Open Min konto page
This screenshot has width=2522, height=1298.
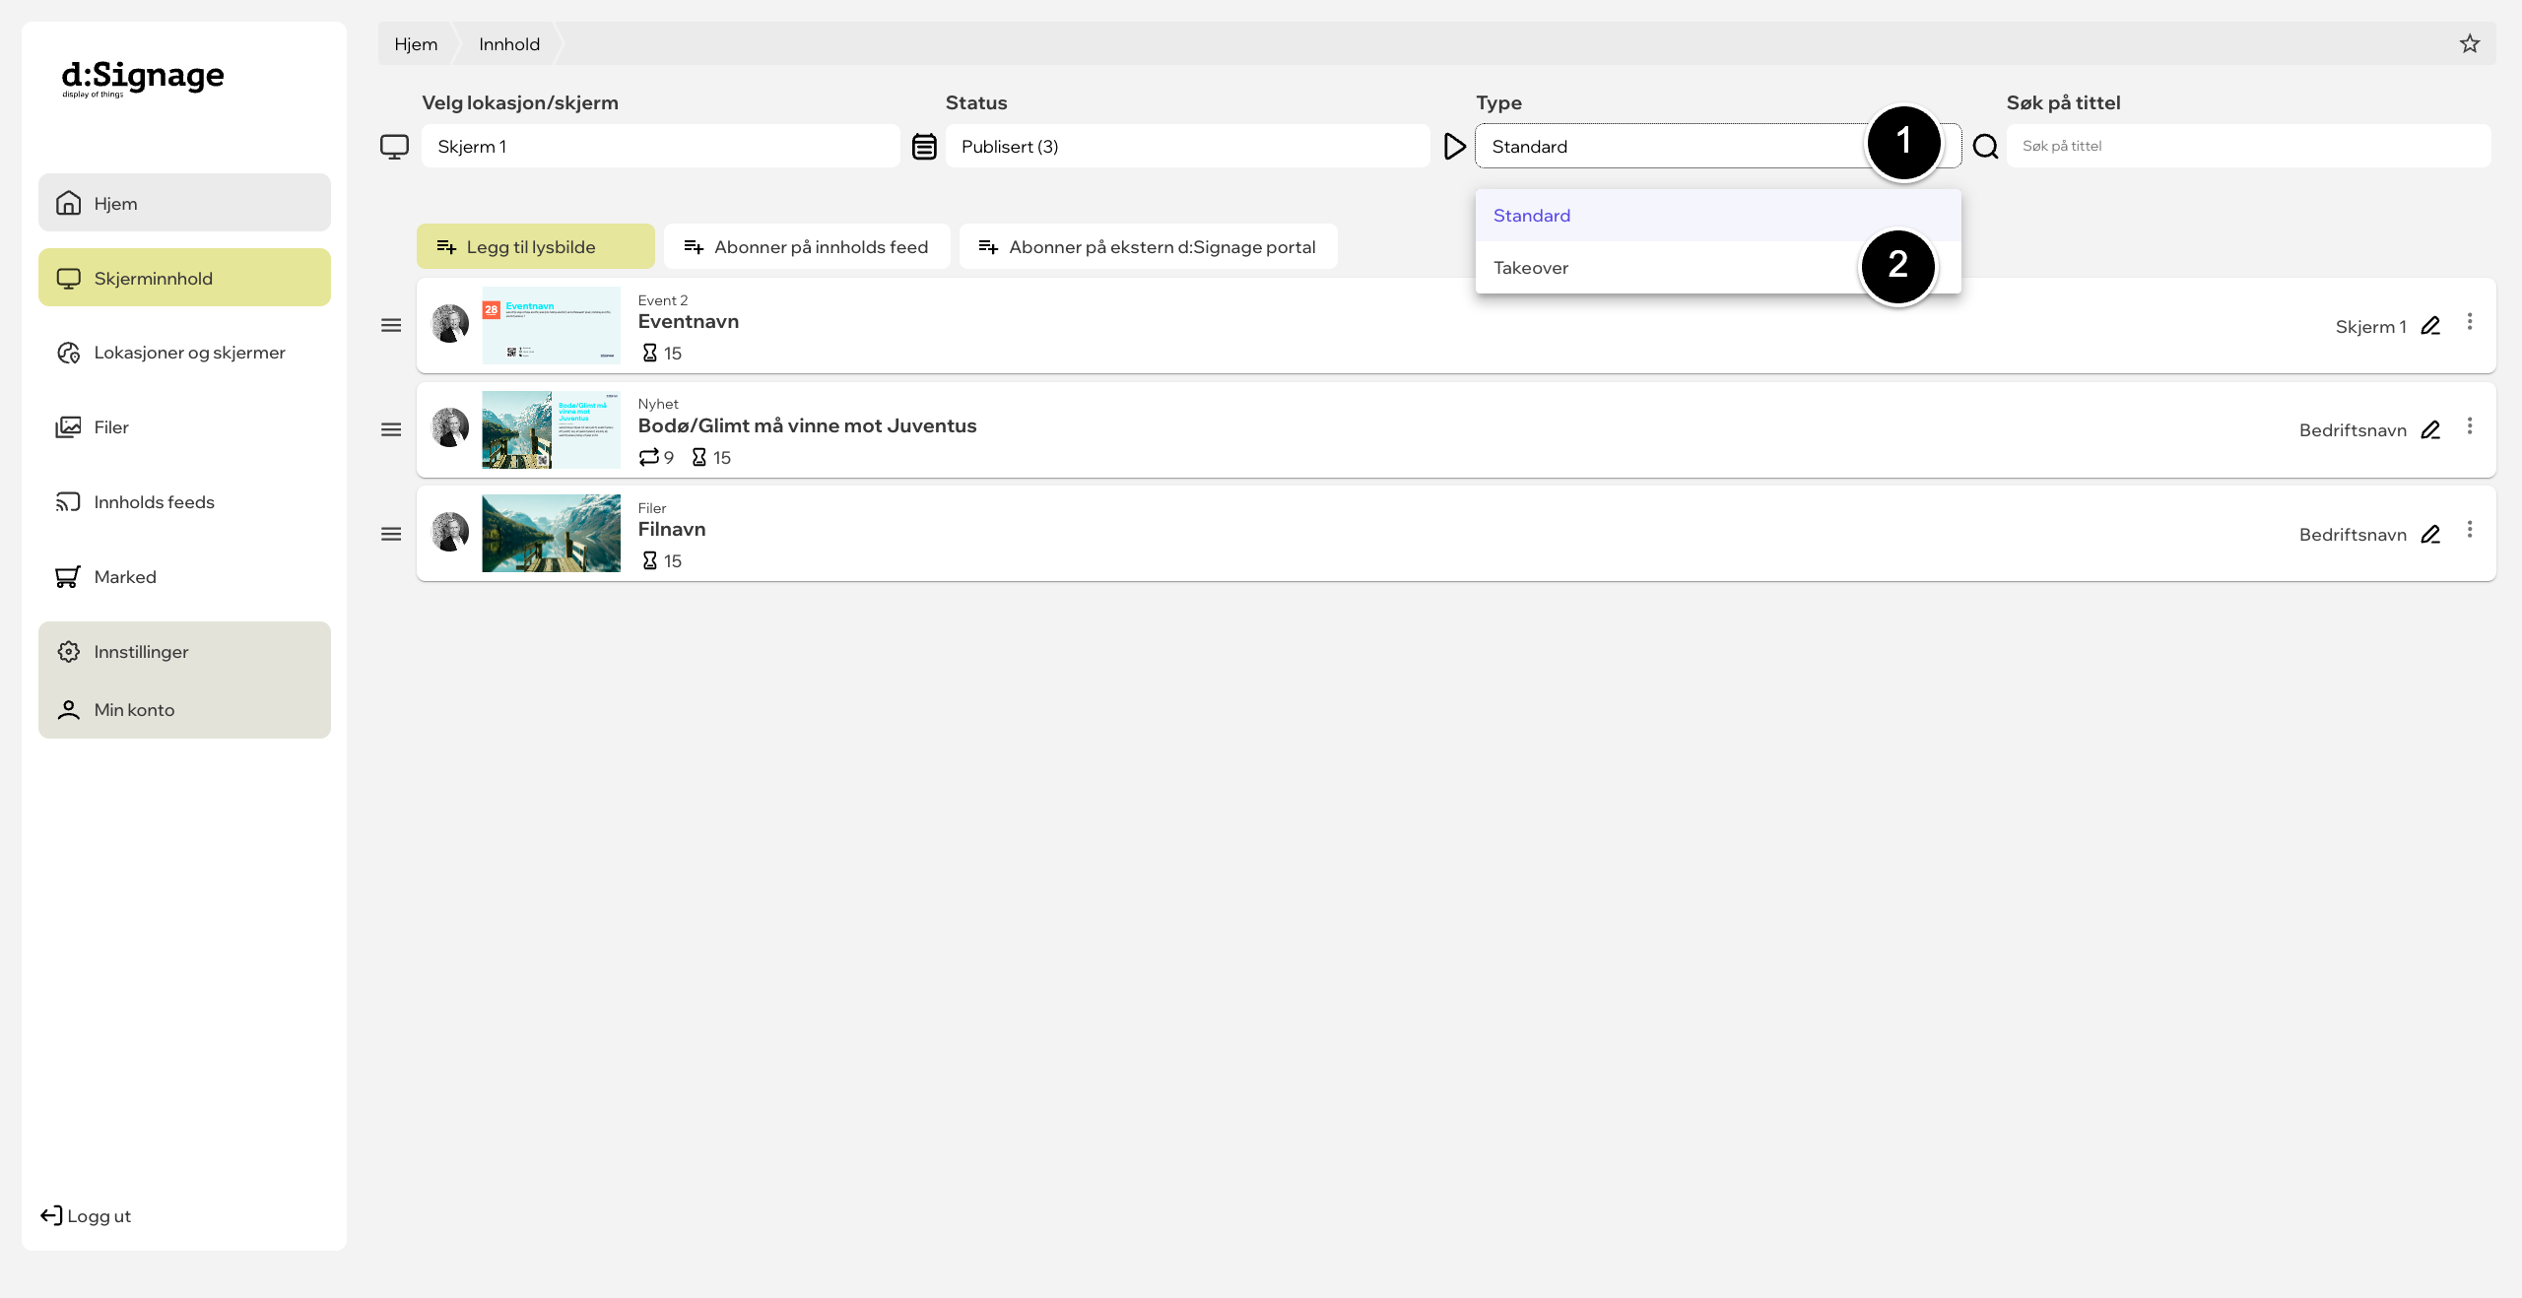pyautogui.click(x=184, y=710)
